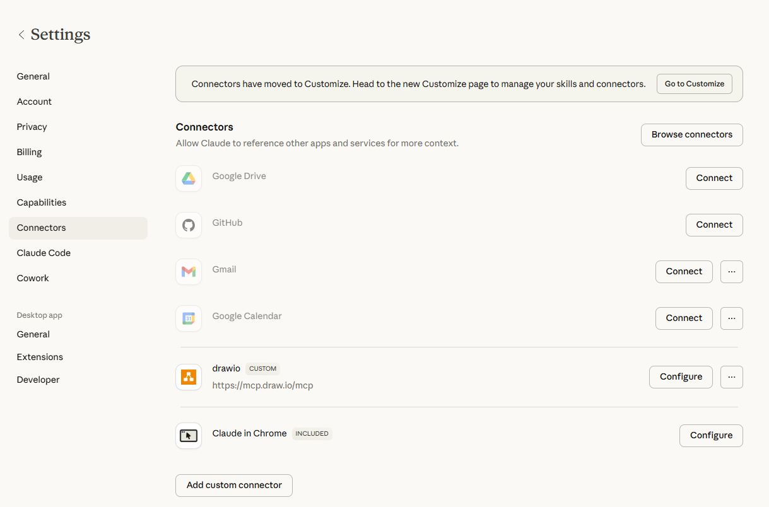This screenshot has height=507, width=769.
Task: Click the GitHub logo icon
Action: tap(189, 225)
